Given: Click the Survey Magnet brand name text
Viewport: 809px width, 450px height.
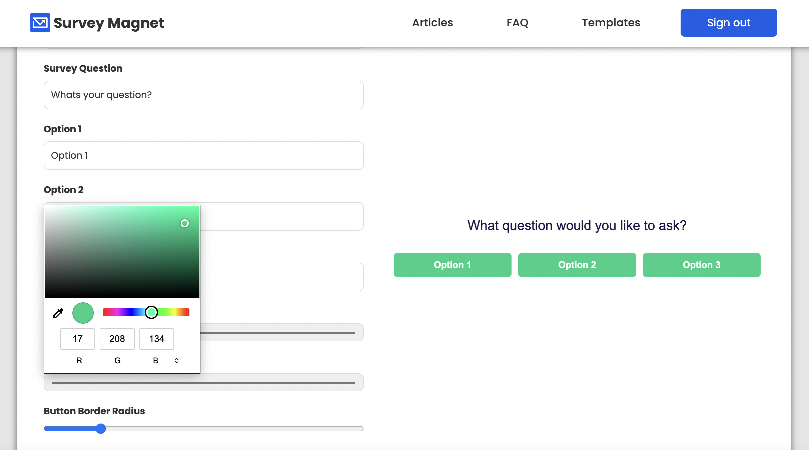Looking at the screenshot, I should pyautogui.click(x=109, y=23).
